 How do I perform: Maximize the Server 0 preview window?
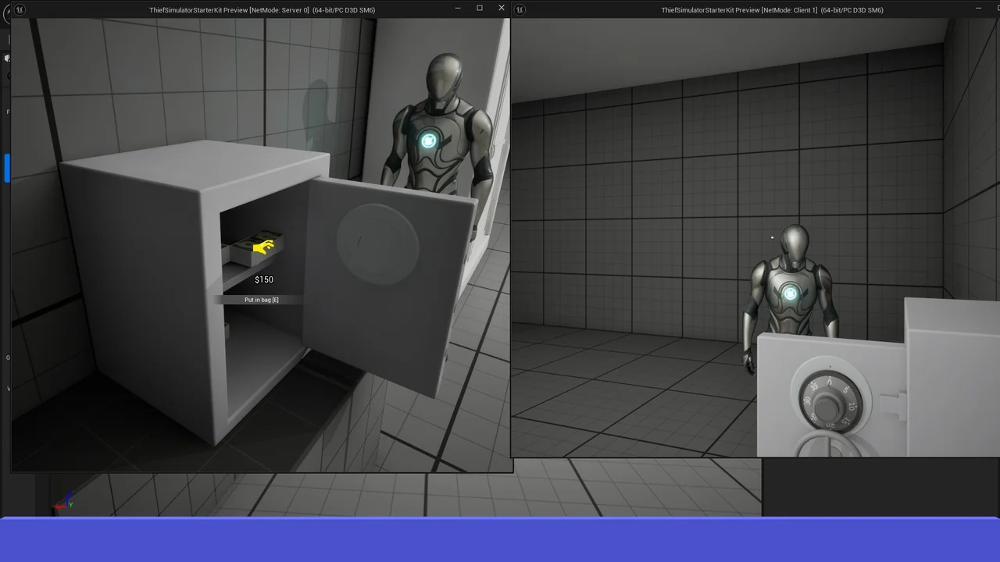pos(479,9)
